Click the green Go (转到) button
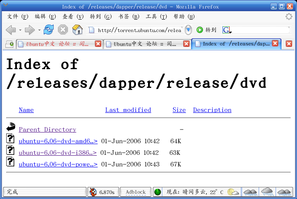 point(206,30)
